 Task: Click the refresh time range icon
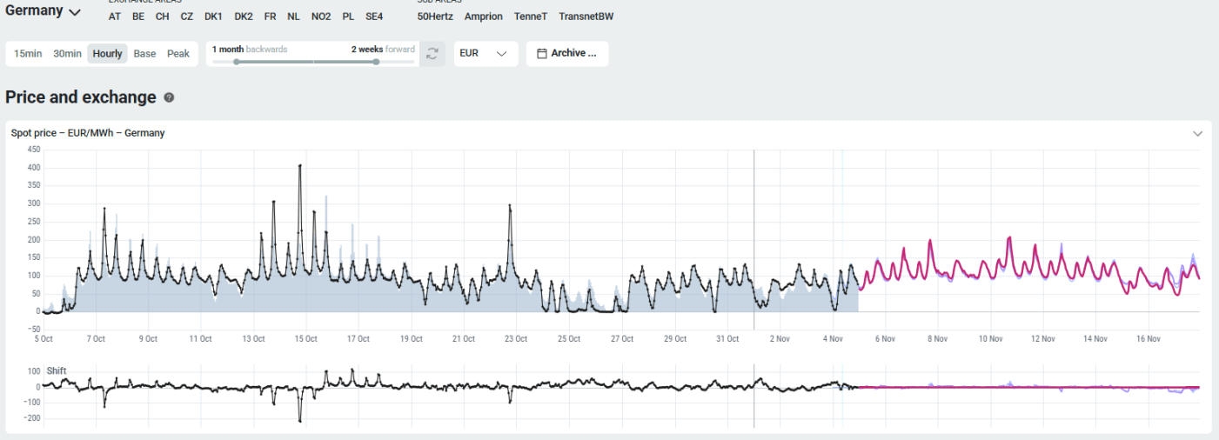click(x=432, y=54)
